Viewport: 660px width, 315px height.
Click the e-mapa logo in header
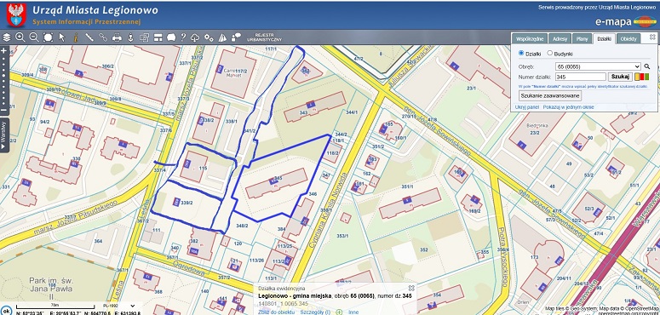(625, 22)
